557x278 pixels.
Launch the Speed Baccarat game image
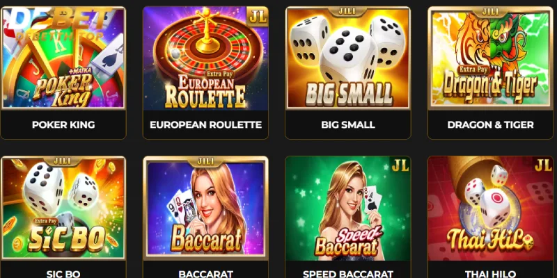pos(347,208)
